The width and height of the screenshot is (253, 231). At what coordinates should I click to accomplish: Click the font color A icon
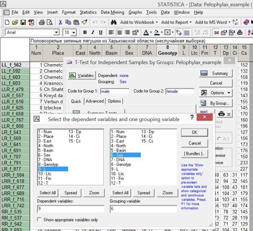(x=146, y=33)
